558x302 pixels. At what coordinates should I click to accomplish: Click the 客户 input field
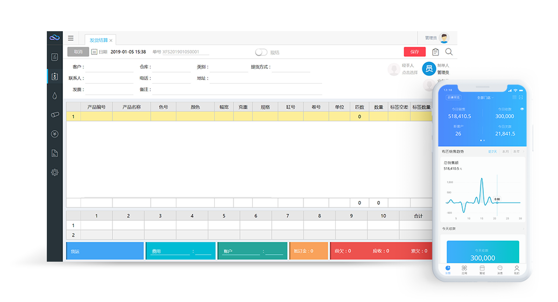pos(109,68)
